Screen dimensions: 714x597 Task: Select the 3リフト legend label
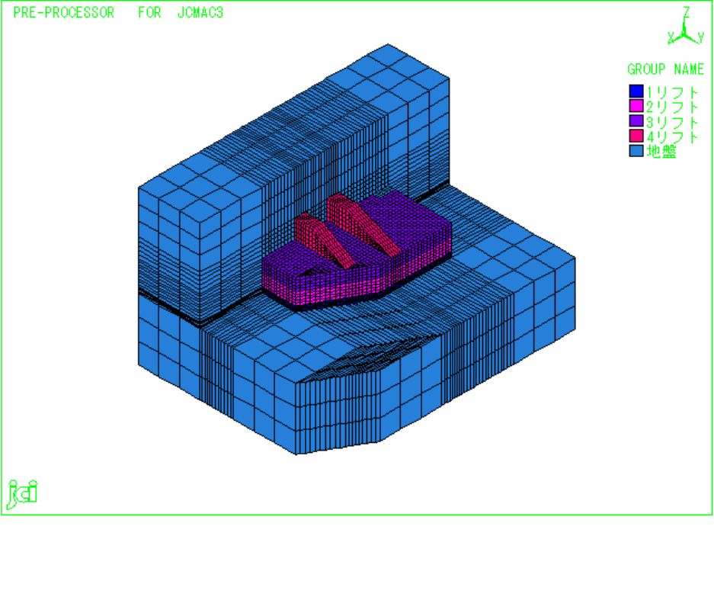pos(672,122)
